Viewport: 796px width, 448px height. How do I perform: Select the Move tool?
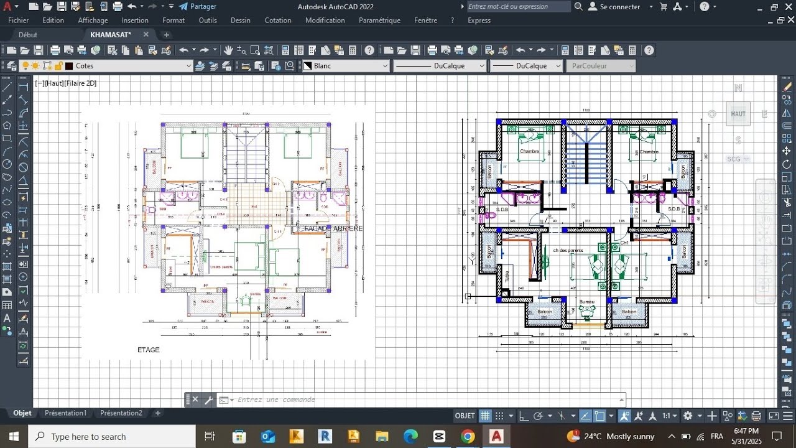tap(787, 151)
